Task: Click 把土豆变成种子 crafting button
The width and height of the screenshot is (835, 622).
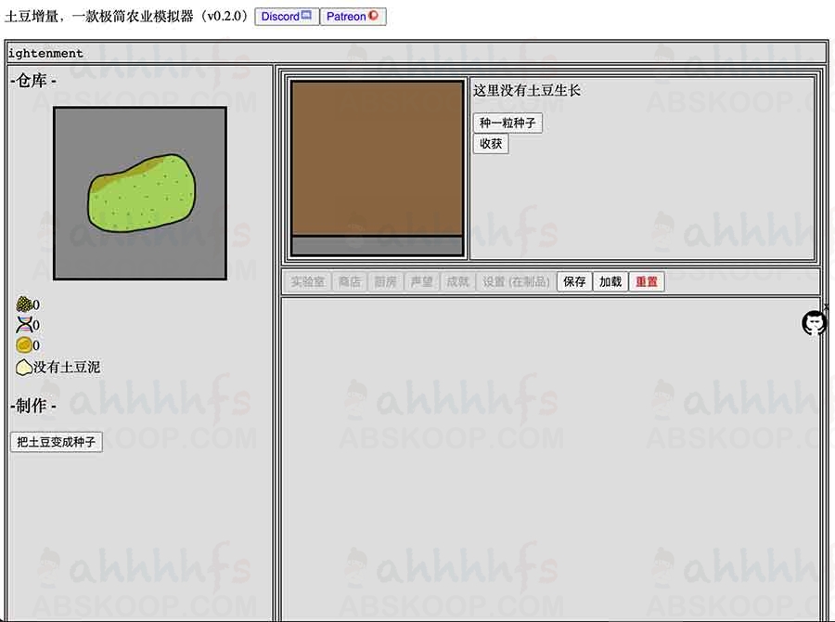Action: click(56, 442)
